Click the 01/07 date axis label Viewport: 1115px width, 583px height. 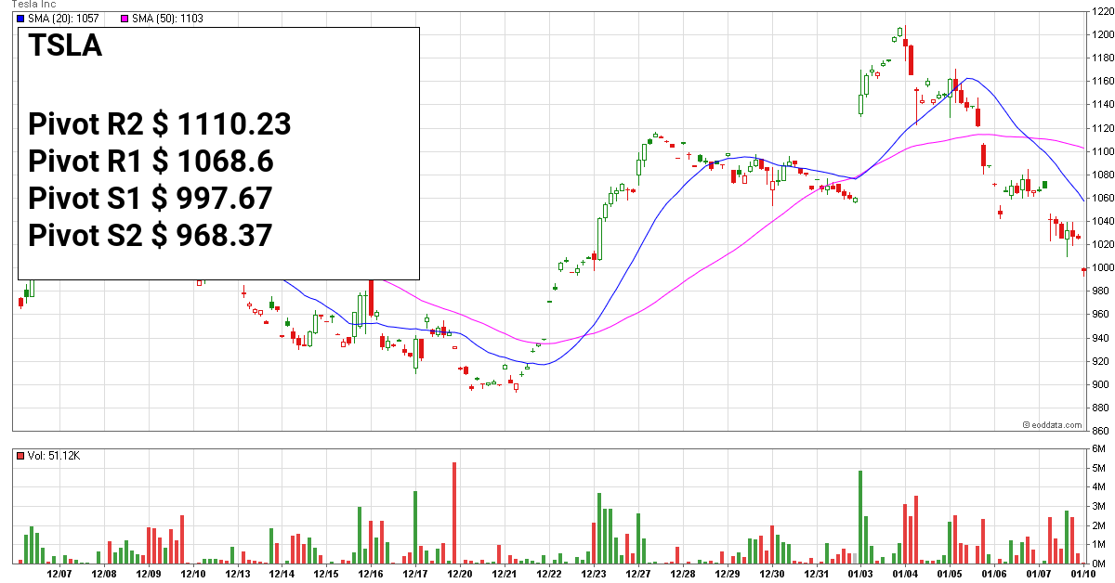[1040, 575]
